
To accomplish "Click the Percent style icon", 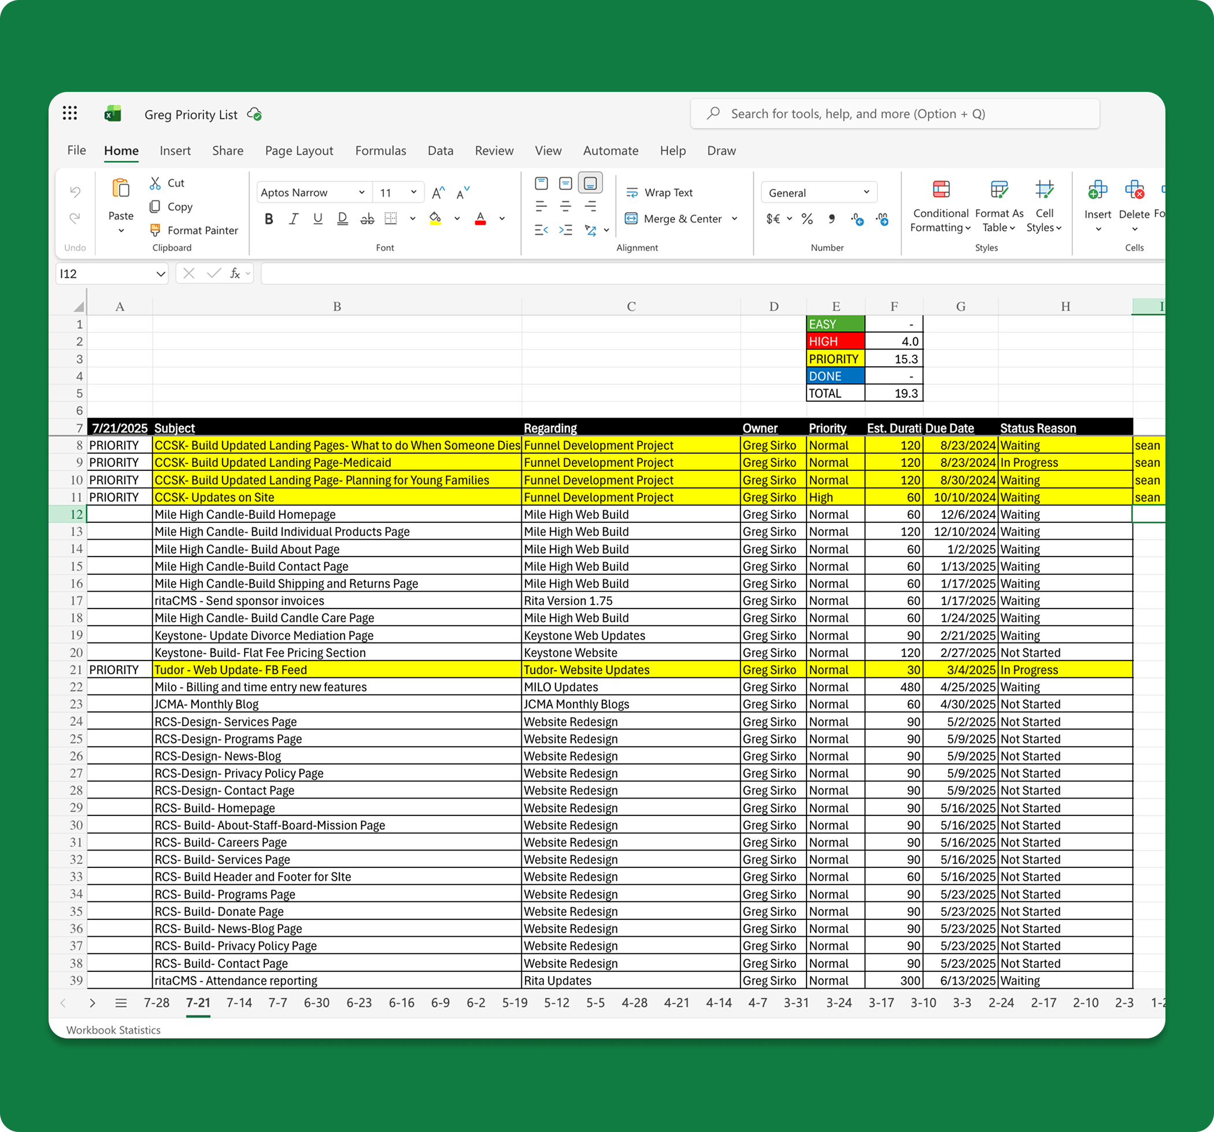I will [x=806, y=219].
